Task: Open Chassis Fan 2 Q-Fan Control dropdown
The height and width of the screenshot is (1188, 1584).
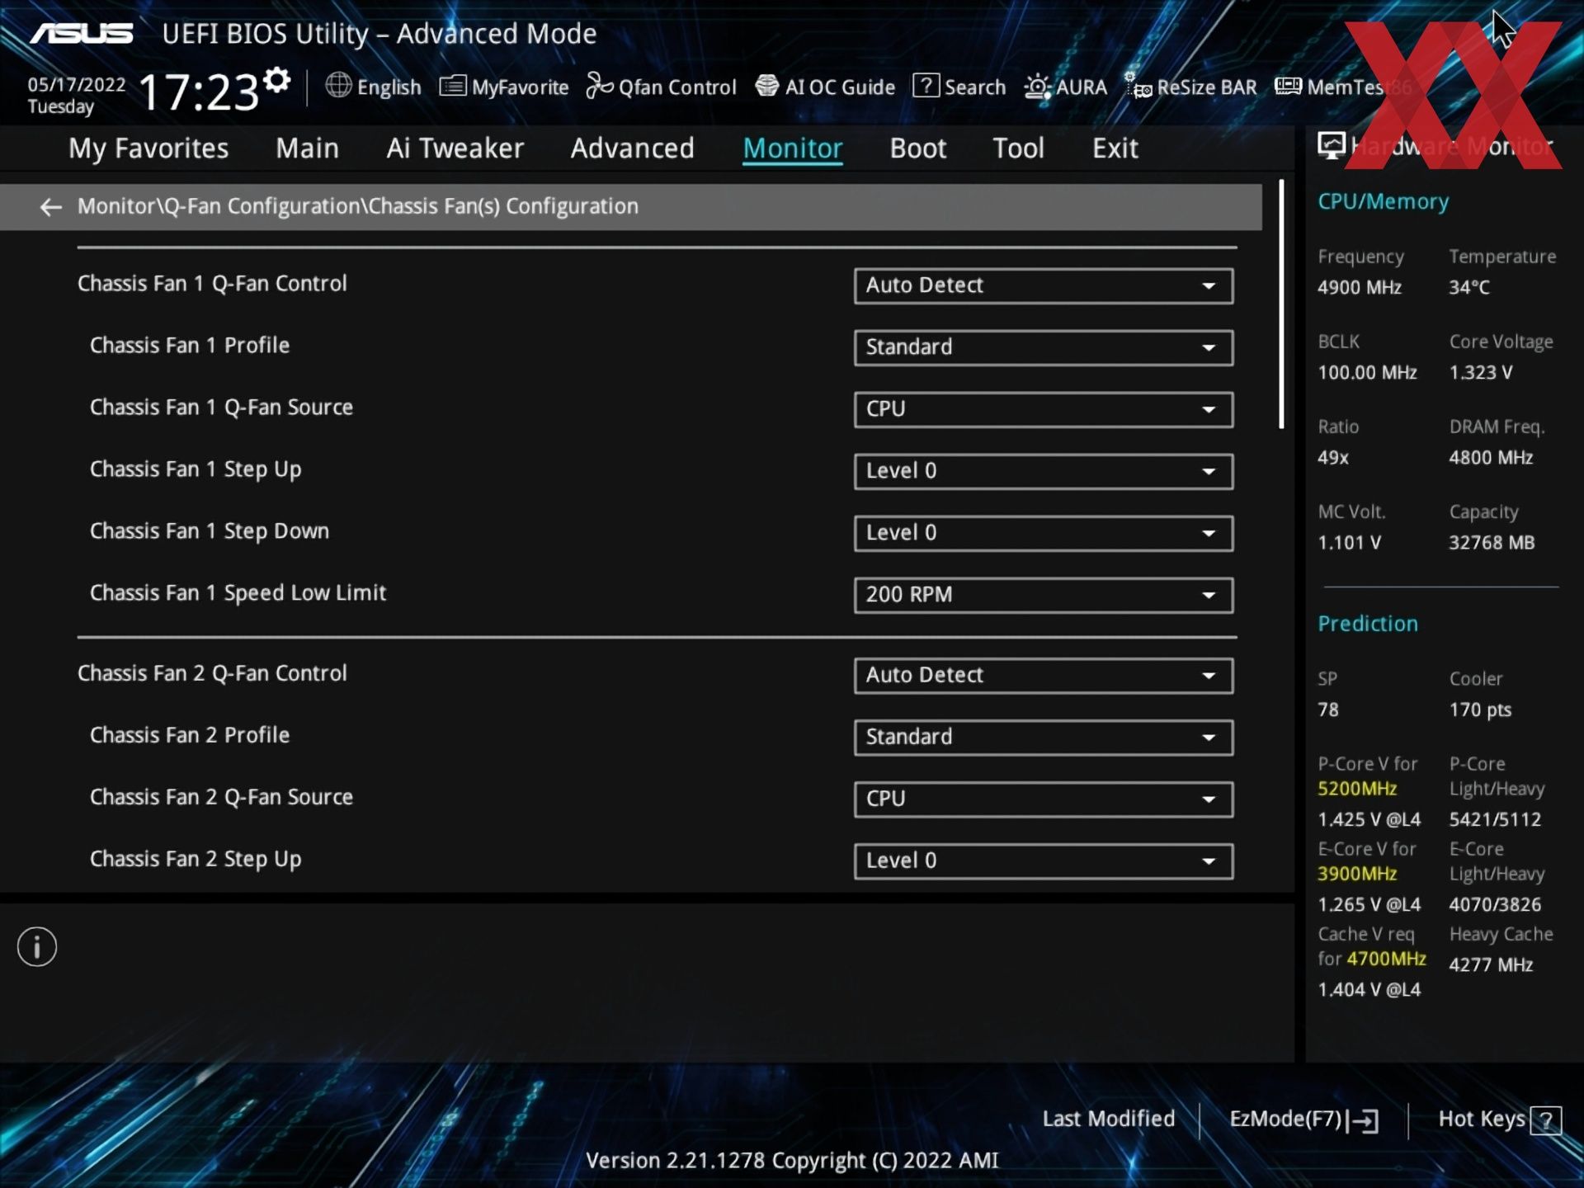Action: pos(1044,676)
